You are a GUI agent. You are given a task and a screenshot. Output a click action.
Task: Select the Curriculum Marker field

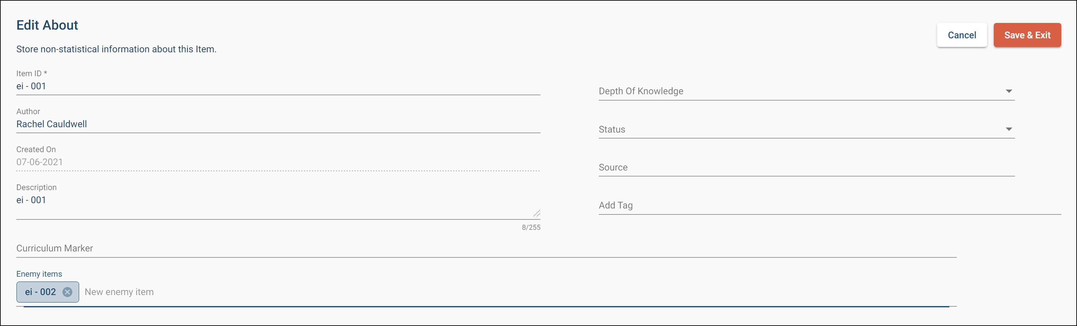(x=485, y=248)
